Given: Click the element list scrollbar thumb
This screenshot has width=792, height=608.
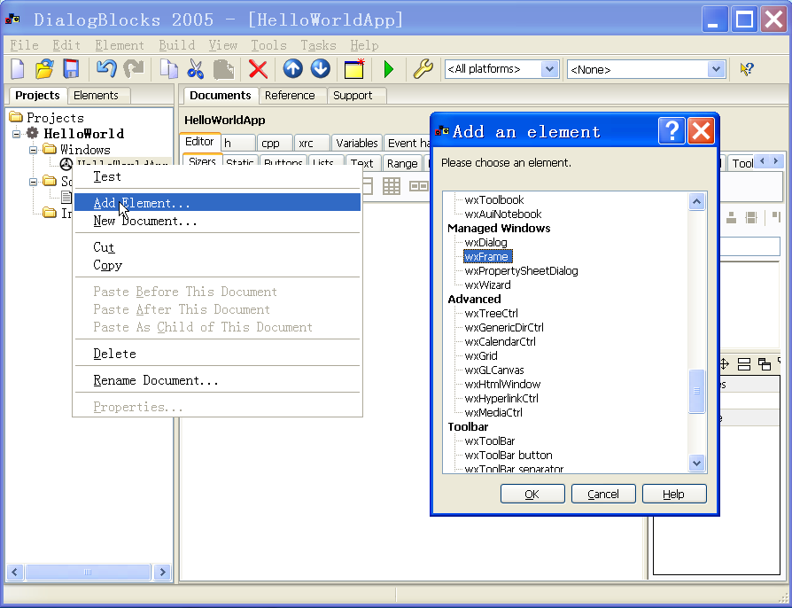Looking at the screenshot, I should pyautogui.click(x=696, y=391).
